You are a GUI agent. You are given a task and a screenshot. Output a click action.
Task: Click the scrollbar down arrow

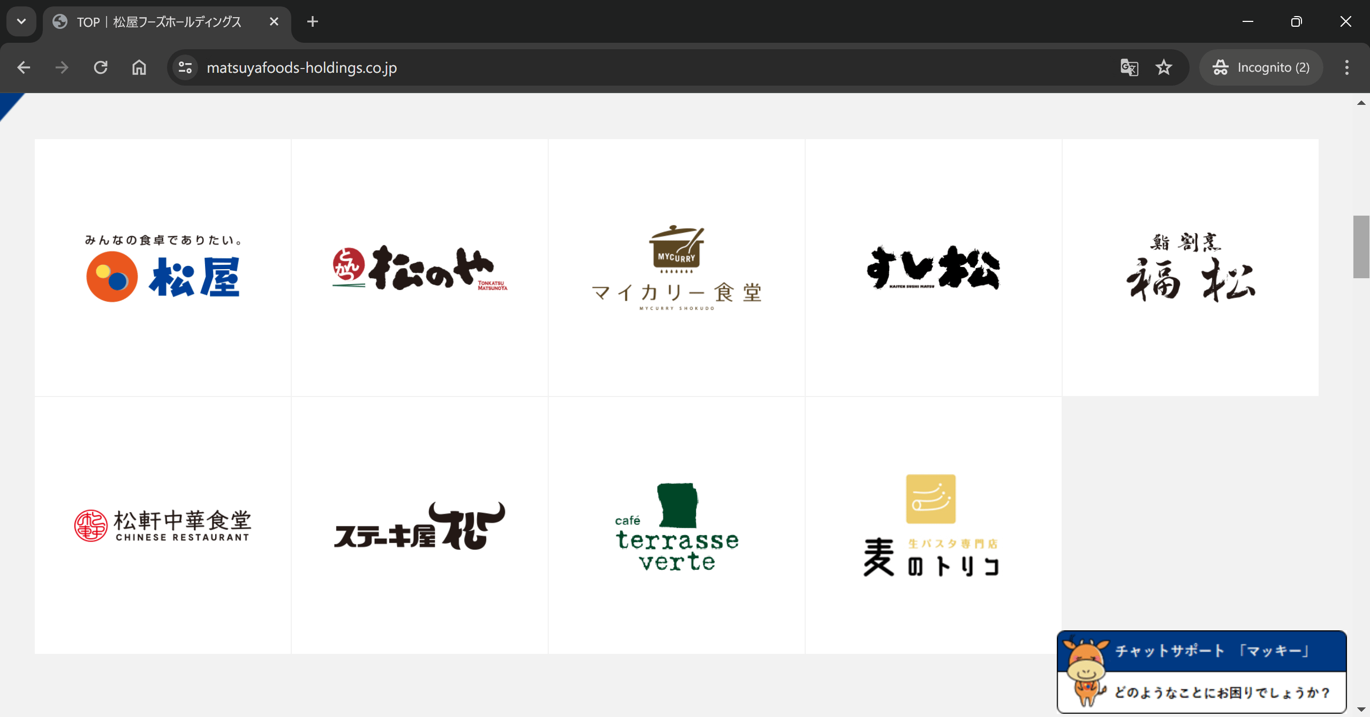[1361, 710]
